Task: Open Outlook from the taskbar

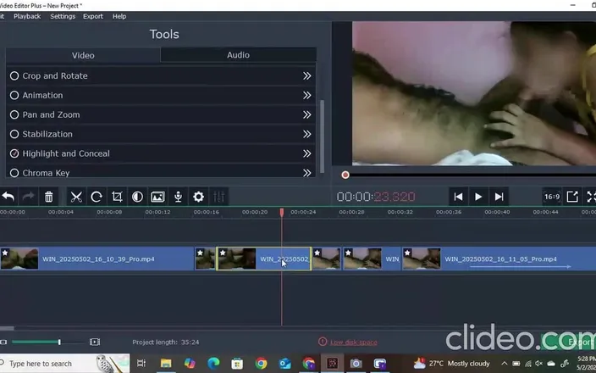Action: [x=284, y=364]
